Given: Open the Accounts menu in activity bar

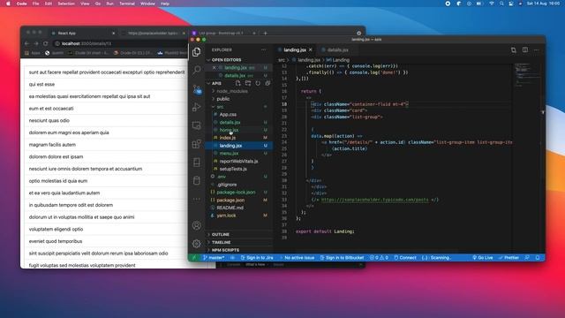Looking at the screenshot, I should pyautogui.click(x=196, y=225).
